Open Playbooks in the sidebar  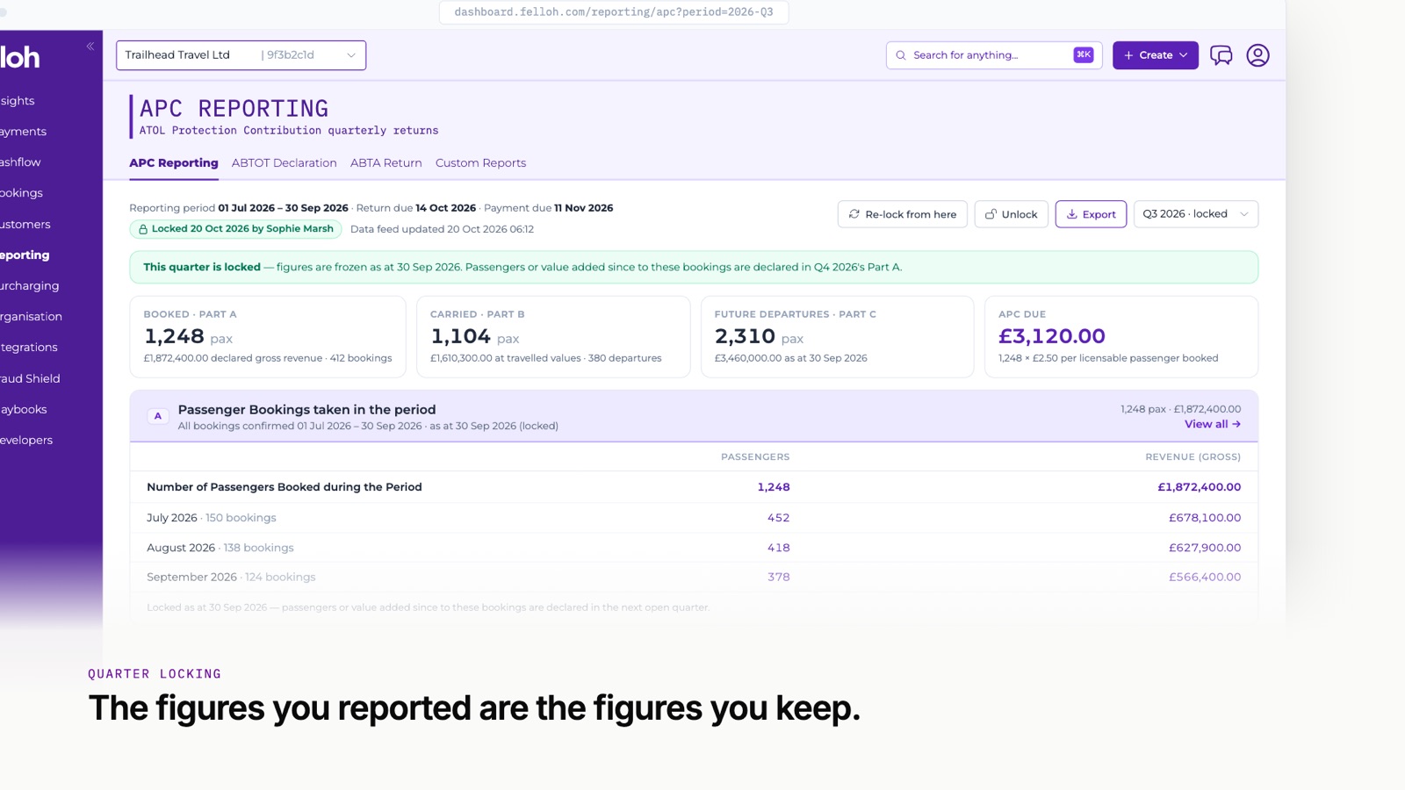click(24, 410)
